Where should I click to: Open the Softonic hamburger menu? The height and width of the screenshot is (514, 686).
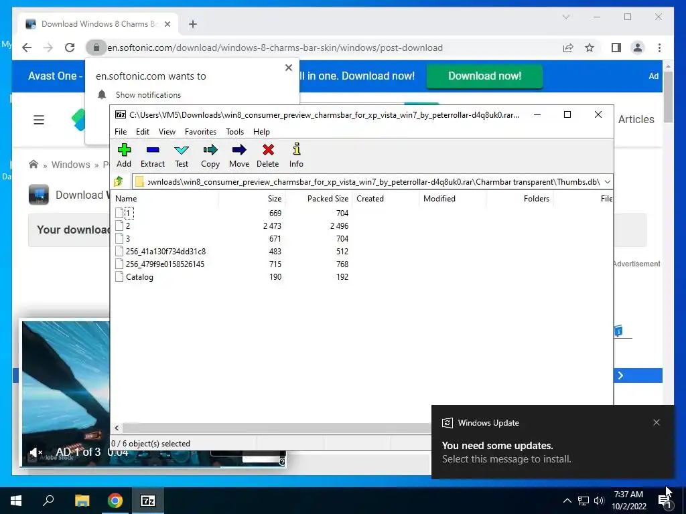tap(39, 119)
